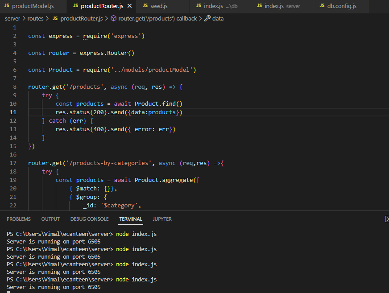Close the bottom panel with the X icon

387,219
